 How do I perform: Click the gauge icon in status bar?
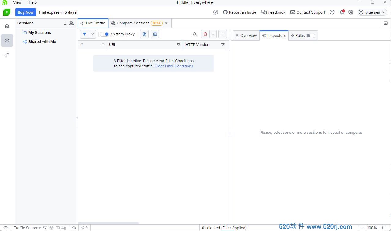(74, 228)
